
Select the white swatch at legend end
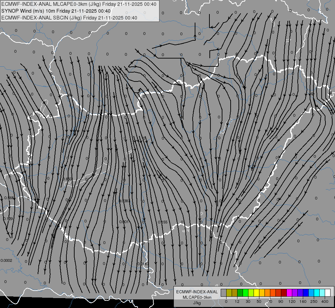[328, 293]
